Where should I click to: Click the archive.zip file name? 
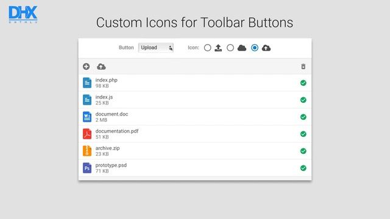coord(107,148)
